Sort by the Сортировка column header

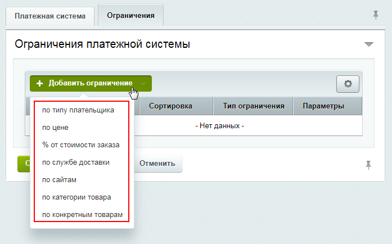(x=176, y=106)
